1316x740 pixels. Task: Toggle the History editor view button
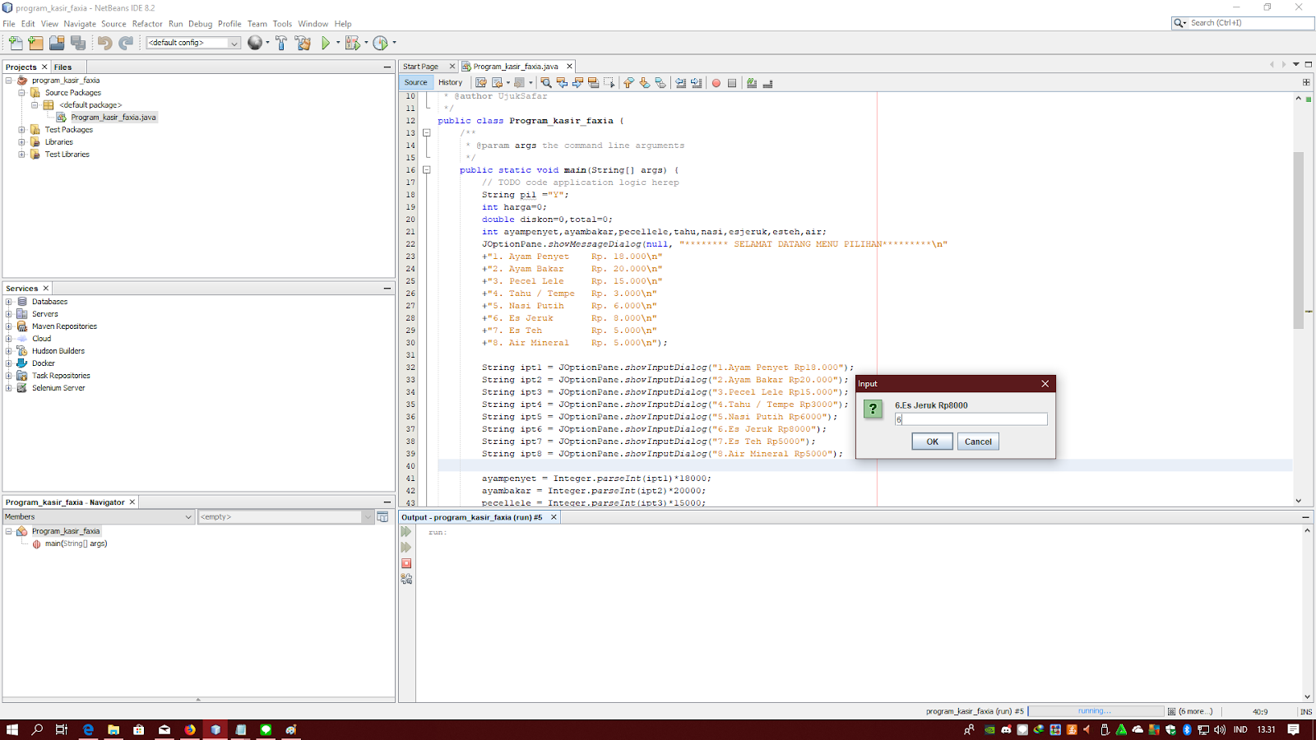pyautogui.click(x=450, y=82)
